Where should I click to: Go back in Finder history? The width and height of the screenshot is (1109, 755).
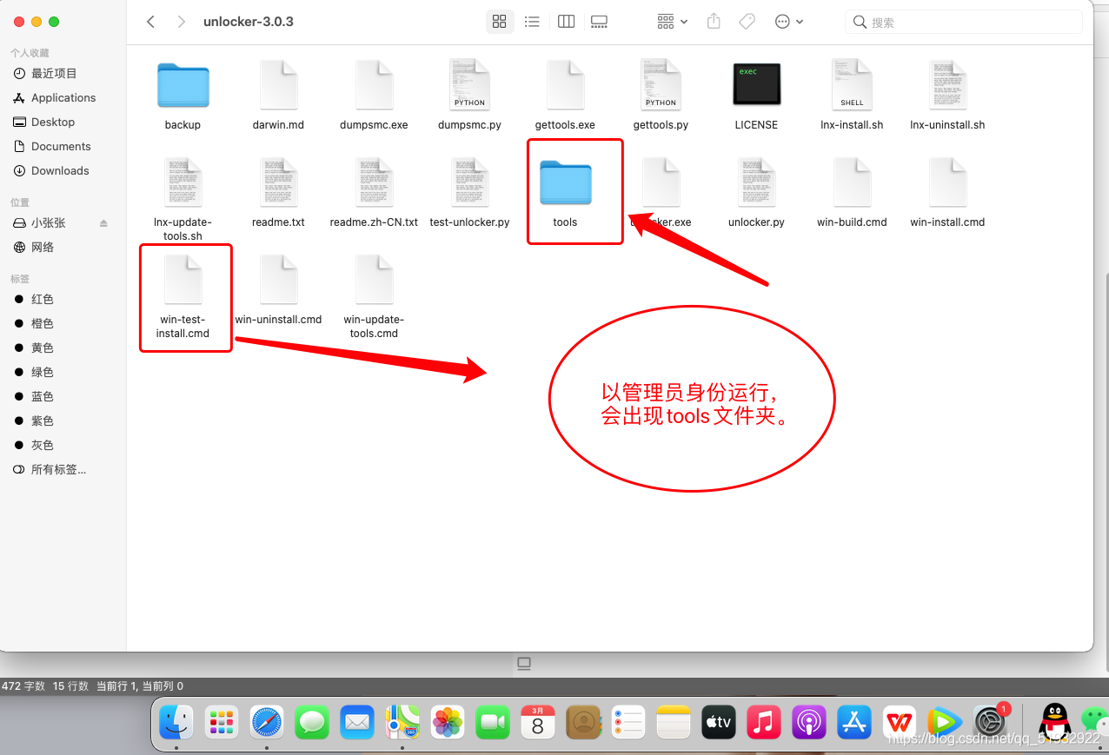pyautogui.click(x=150, y=22)
